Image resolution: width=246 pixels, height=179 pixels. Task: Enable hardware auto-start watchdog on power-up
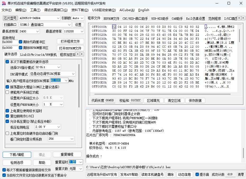click(x=7, y=133)
